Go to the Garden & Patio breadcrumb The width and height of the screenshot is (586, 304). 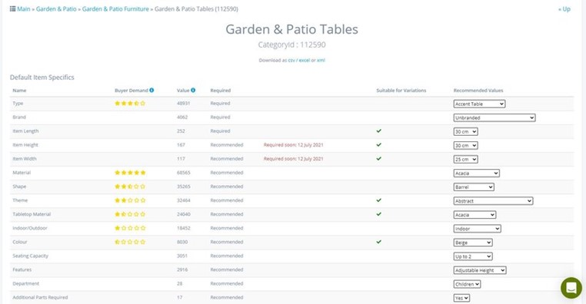click(56, 9)
